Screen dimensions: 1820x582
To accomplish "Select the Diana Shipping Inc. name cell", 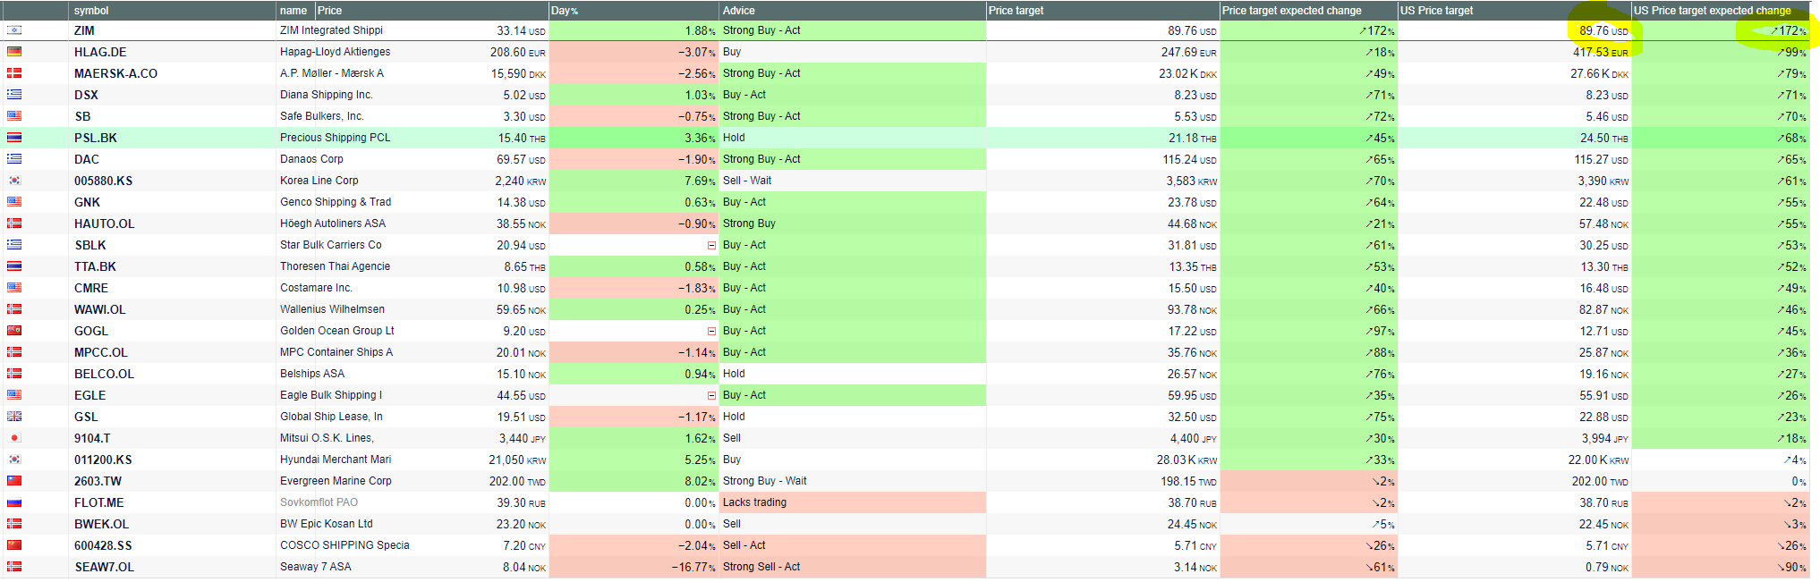I will [326, 95].
